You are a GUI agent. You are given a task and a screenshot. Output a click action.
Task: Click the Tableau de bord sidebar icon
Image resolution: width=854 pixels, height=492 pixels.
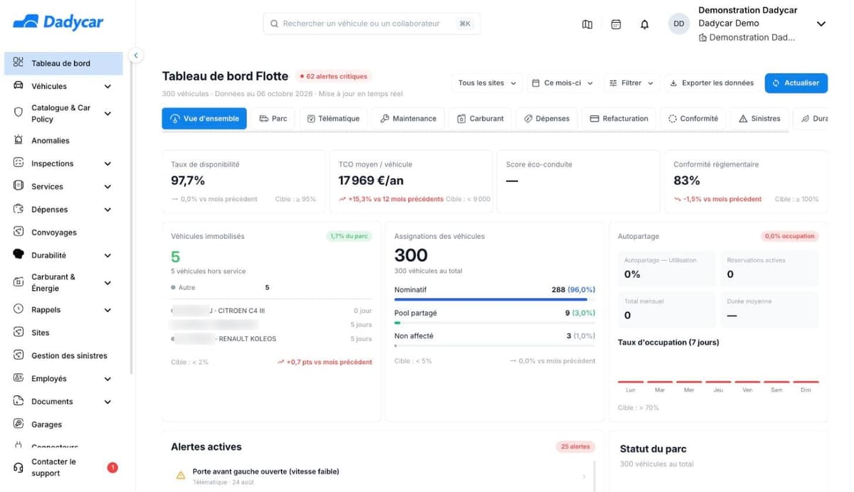(19, 63)
